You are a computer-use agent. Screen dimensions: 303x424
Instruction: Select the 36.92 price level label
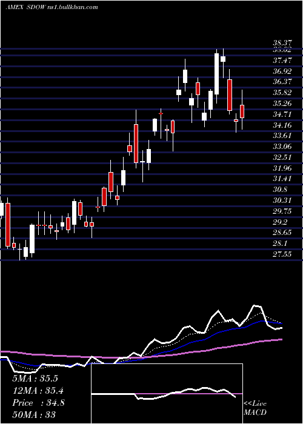(282, 71)
